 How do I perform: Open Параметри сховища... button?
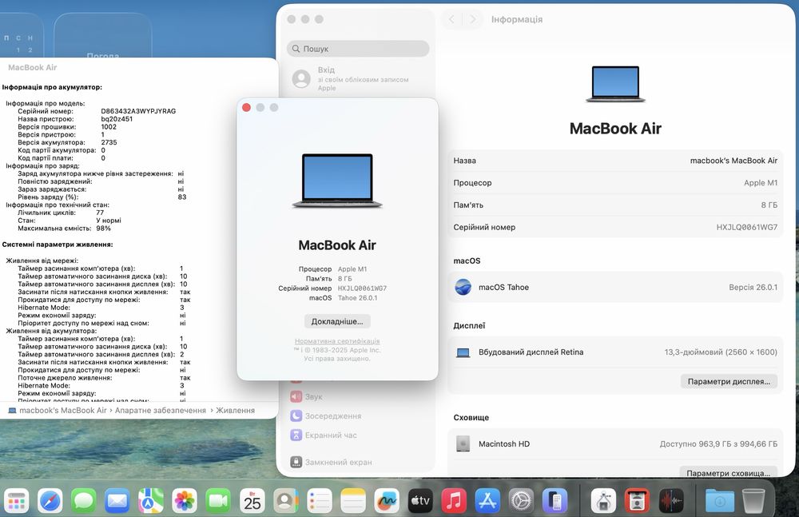click(728, 472)
